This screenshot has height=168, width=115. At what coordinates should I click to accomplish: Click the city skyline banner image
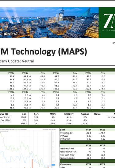[49, 23]
